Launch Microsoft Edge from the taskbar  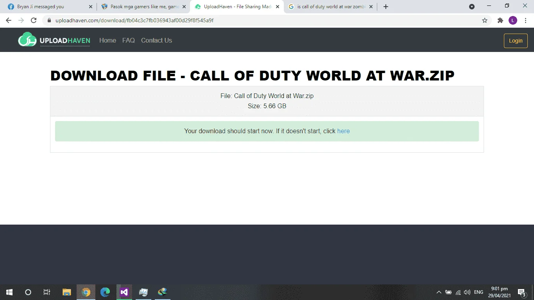pos(105,292)
